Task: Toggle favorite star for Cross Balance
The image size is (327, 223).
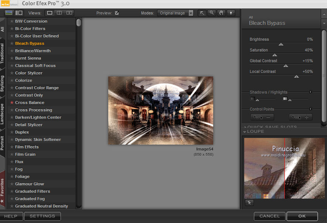Action: tap(12, 102)
